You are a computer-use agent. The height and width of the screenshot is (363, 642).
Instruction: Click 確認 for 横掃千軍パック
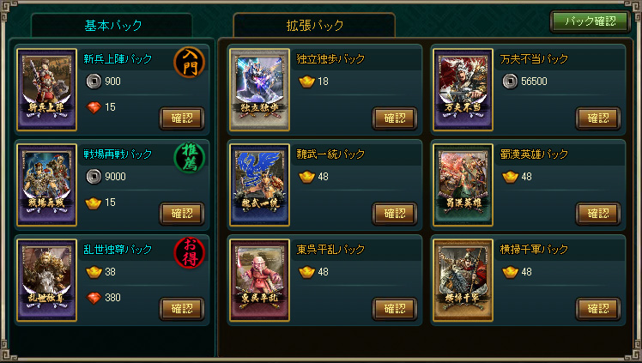click(x=598, y=309)
